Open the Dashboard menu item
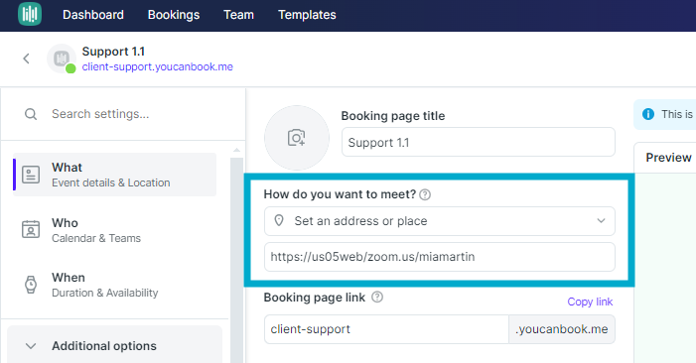Screen dimensions: 696x363 (93, 15)
